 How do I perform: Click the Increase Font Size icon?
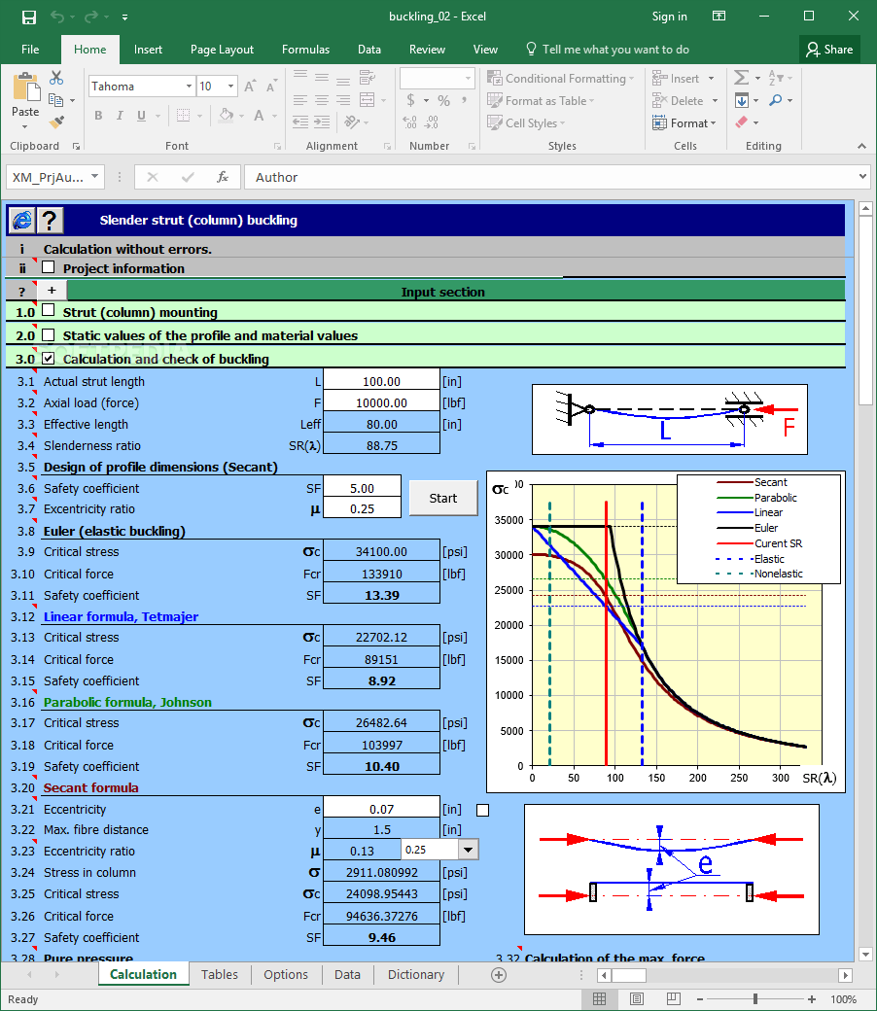point(250,86)
